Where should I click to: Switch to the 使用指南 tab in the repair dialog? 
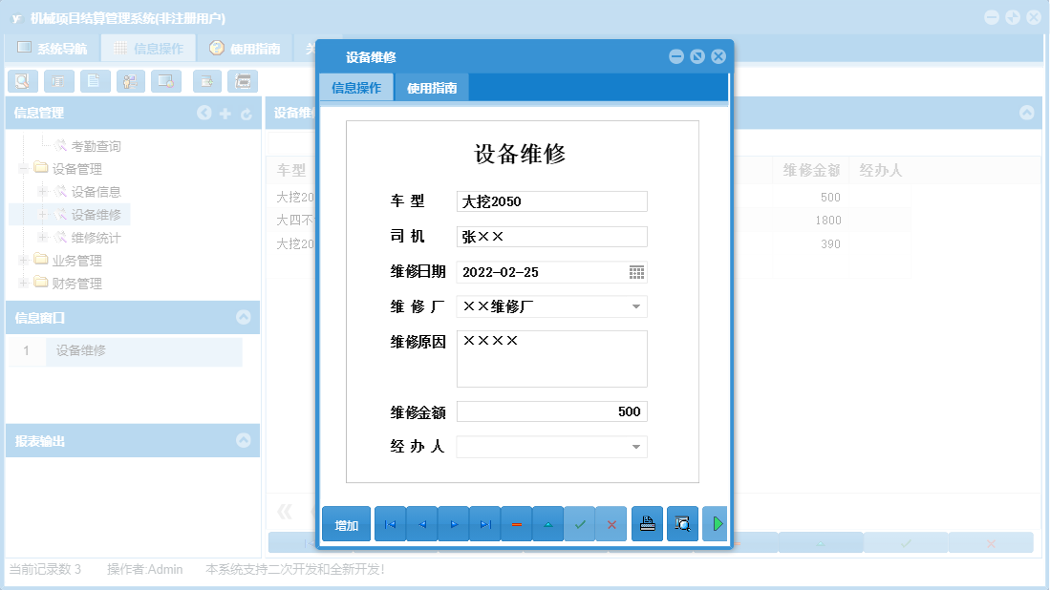click(432, 86)
